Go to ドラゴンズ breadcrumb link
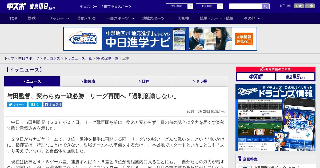 click(52, 58)
